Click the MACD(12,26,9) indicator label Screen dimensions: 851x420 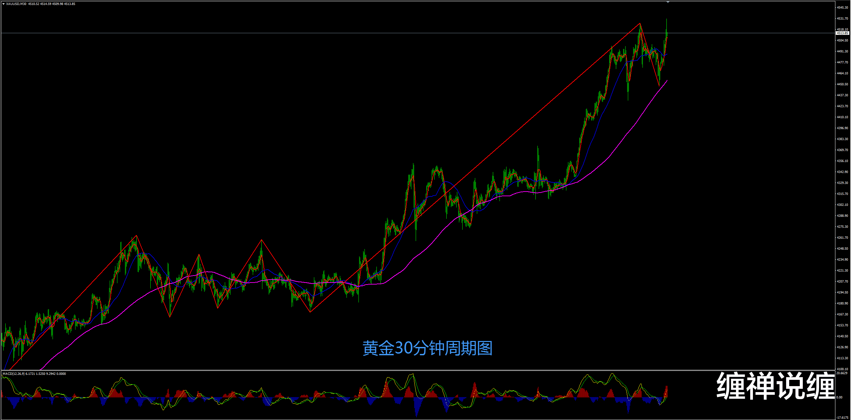(x=13, y=374)
